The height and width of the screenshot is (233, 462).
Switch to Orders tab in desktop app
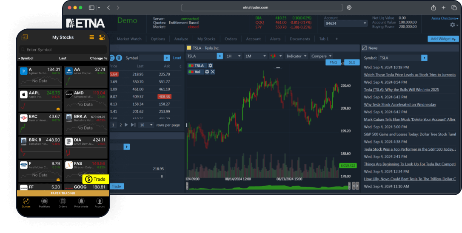pyautogui.click(x=231, y=39)
